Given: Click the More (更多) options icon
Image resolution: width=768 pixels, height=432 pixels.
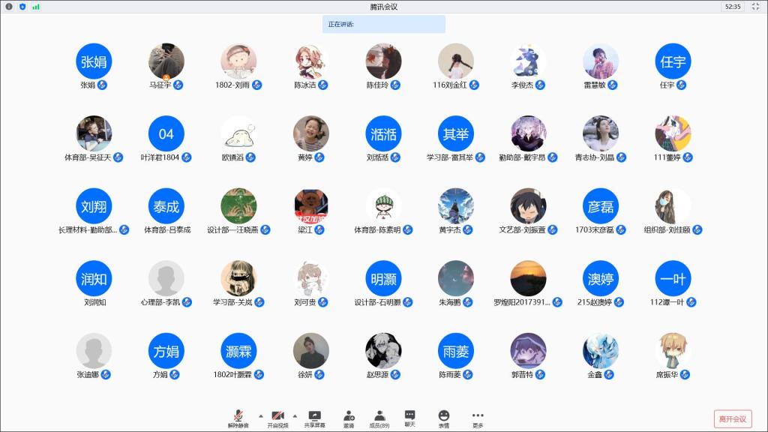Looking at the screenshot, I should (478, 415).
